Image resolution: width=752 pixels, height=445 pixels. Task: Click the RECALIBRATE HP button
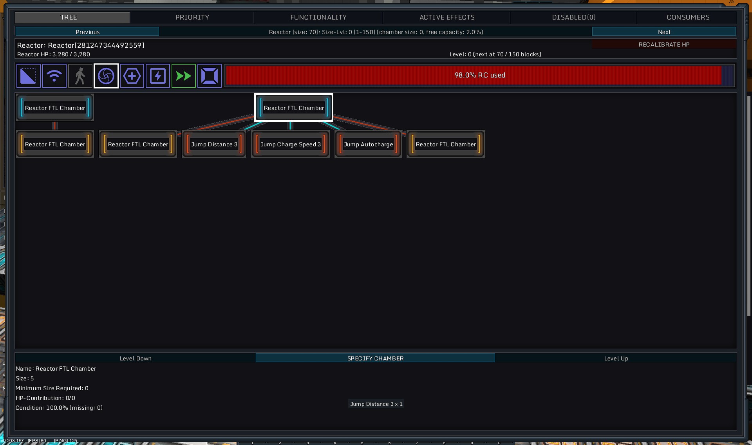point(663,44)
